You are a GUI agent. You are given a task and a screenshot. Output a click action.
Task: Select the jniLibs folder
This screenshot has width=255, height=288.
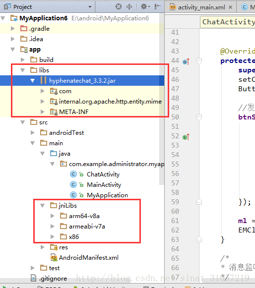(68, 206)
